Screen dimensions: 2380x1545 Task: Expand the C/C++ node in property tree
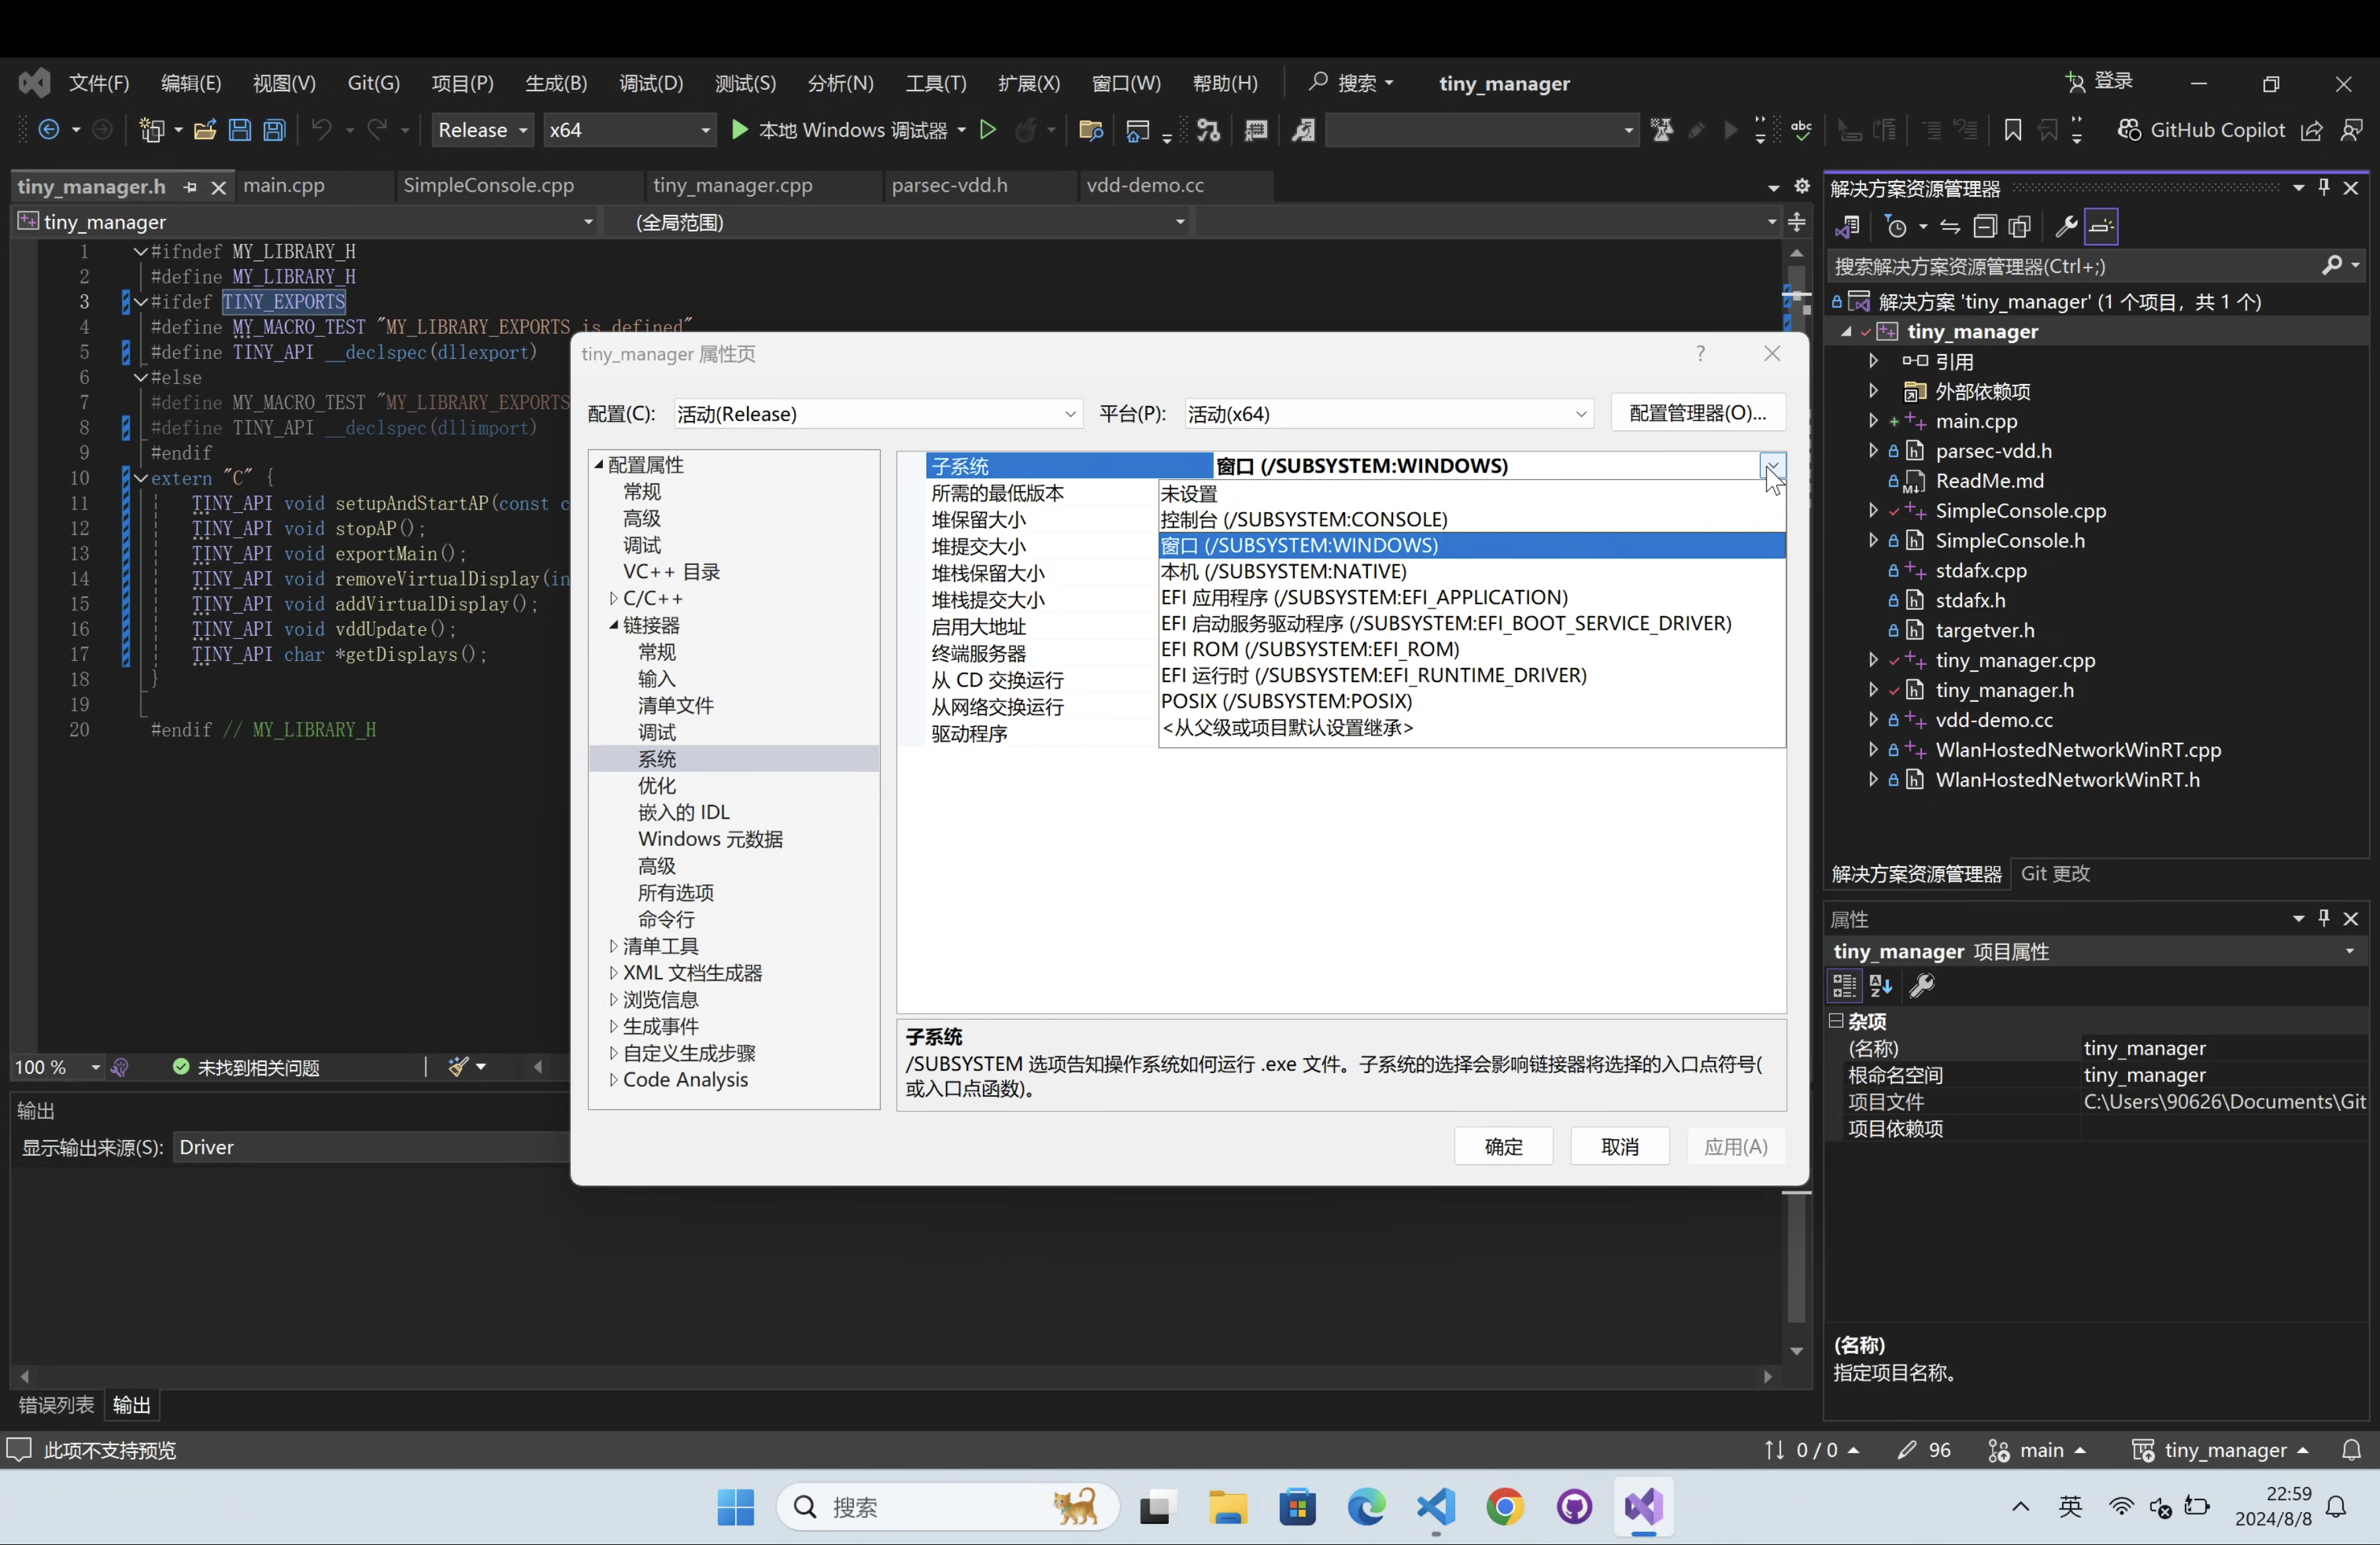point(613,599)
